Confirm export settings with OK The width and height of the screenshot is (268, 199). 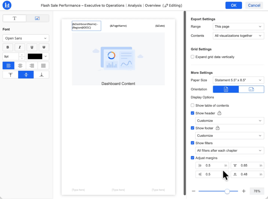point(234,5)
